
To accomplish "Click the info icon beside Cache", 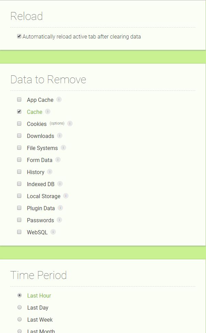I will tap(48, 111).
